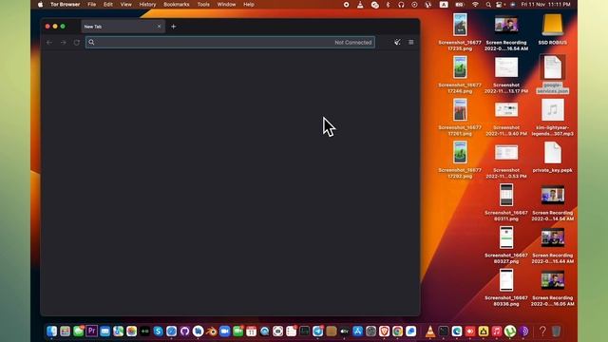Screen dimensions: 608x342
Task: Click the forward arrow in Tor Browser
Action: tap(64, 42)
